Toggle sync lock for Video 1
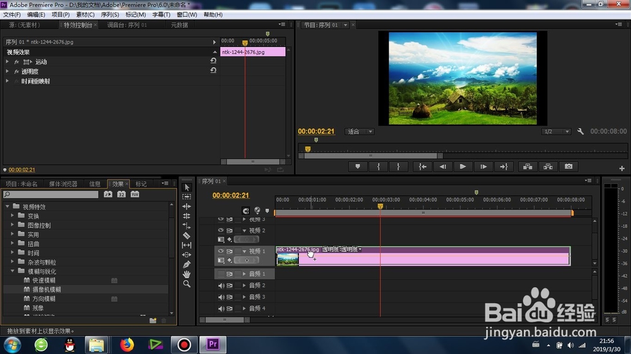Viewport: 631px width, 354px height. [x=230, y=251]
